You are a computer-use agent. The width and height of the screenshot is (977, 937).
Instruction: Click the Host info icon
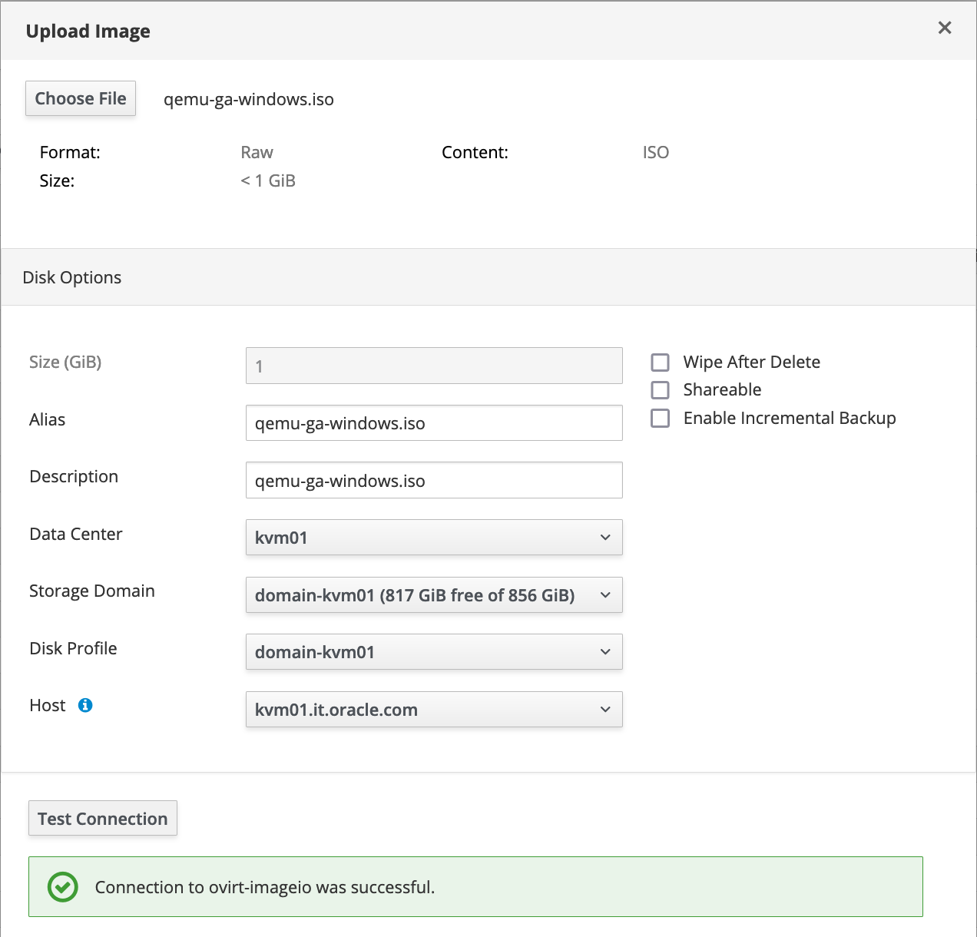(86, 705)
